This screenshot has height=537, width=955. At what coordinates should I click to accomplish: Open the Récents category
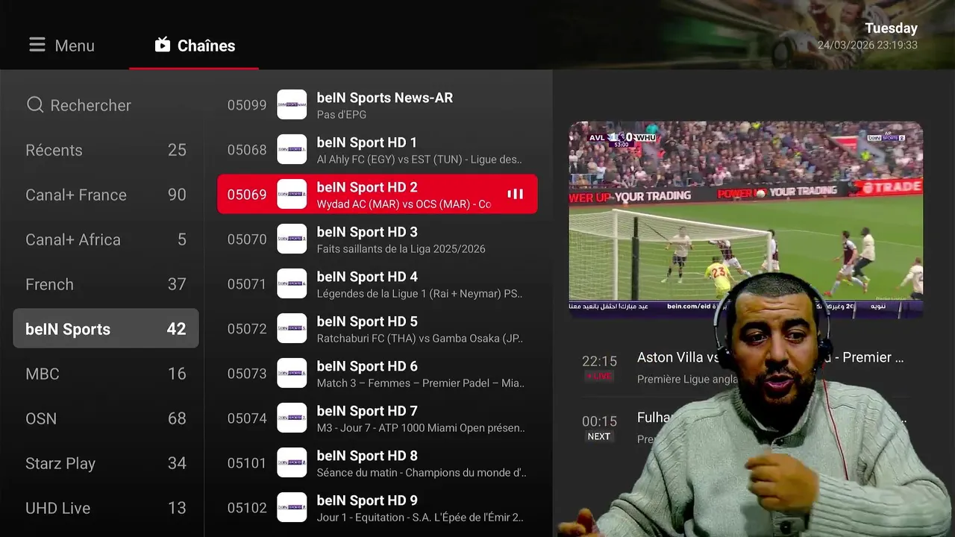click(x=106, y=150)
